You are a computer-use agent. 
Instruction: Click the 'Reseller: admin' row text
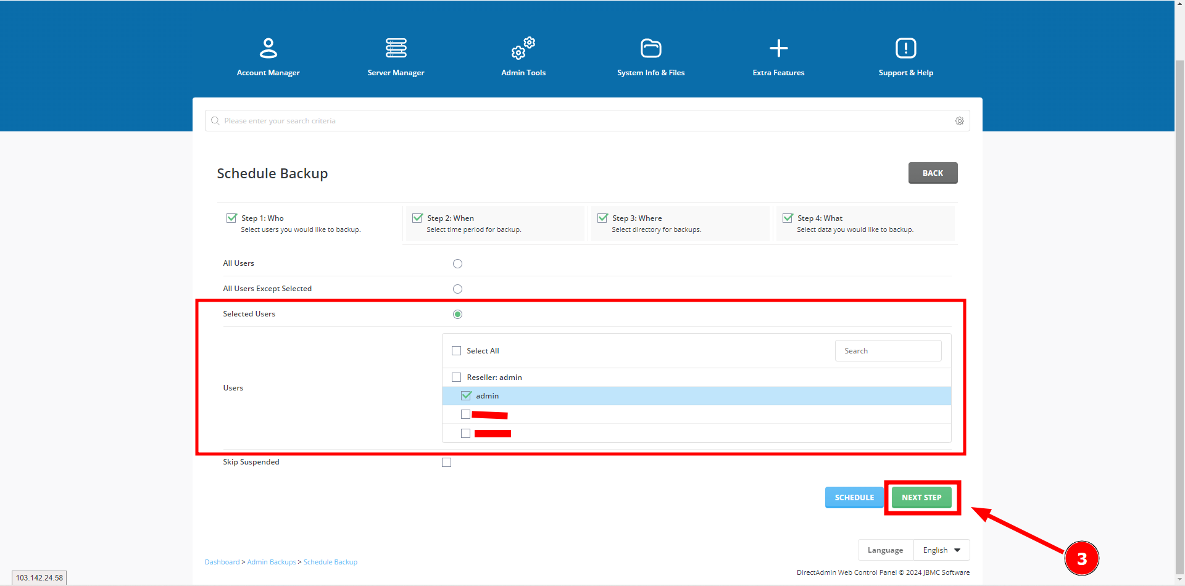494,378
